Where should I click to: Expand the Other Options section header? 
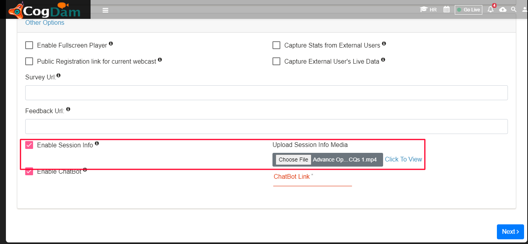(45, 22)
